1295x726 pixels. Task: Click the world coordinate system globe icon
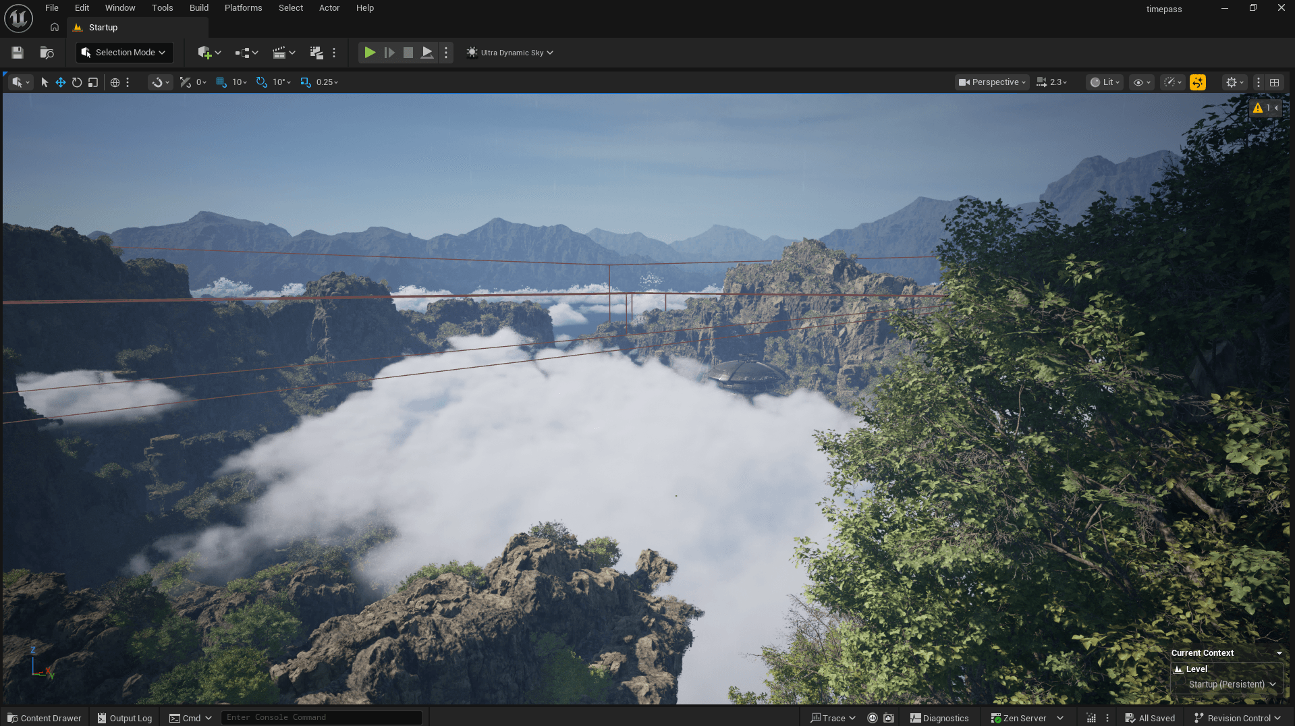(x=115, y=82)
